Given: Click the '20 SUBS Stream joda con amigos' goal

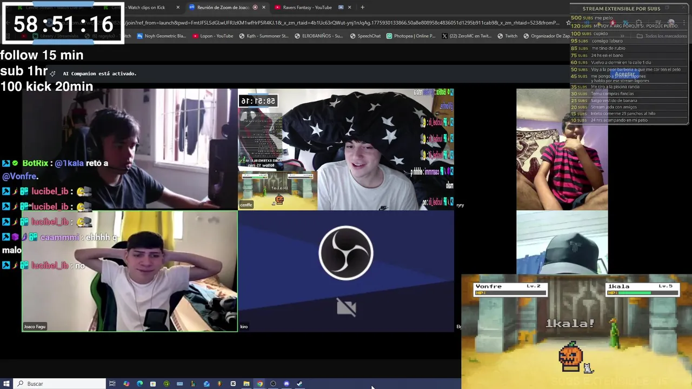Looking at the screenshot, I should pyautogui.click(x=604, y=107).
